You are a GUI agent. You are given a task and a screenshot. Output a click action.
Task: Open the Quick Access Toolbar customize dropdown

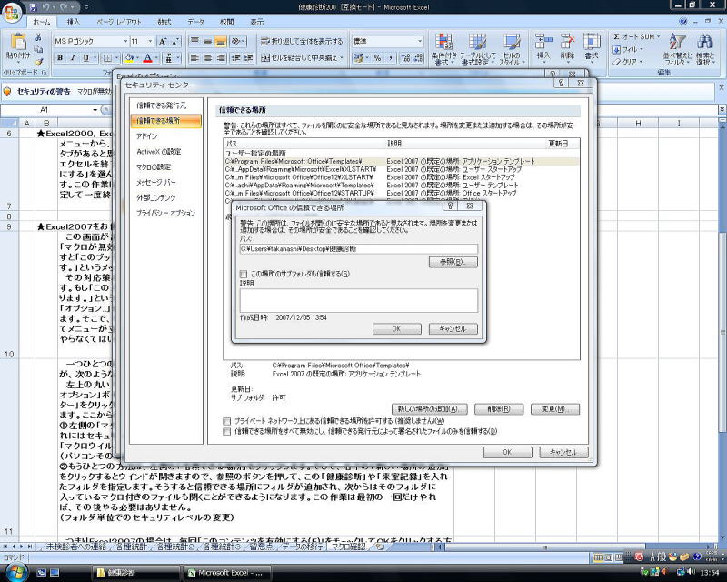point(86,7)
